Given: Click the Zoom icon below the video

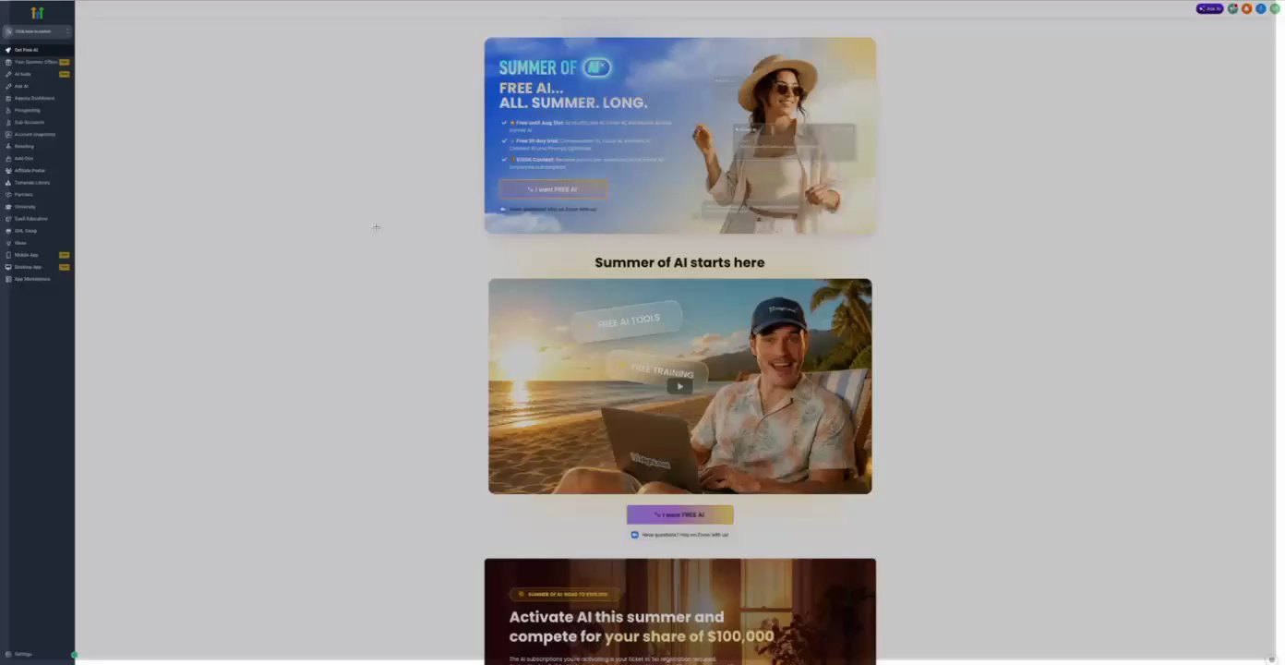Looking at the screenshot, I should pos(634,535).
